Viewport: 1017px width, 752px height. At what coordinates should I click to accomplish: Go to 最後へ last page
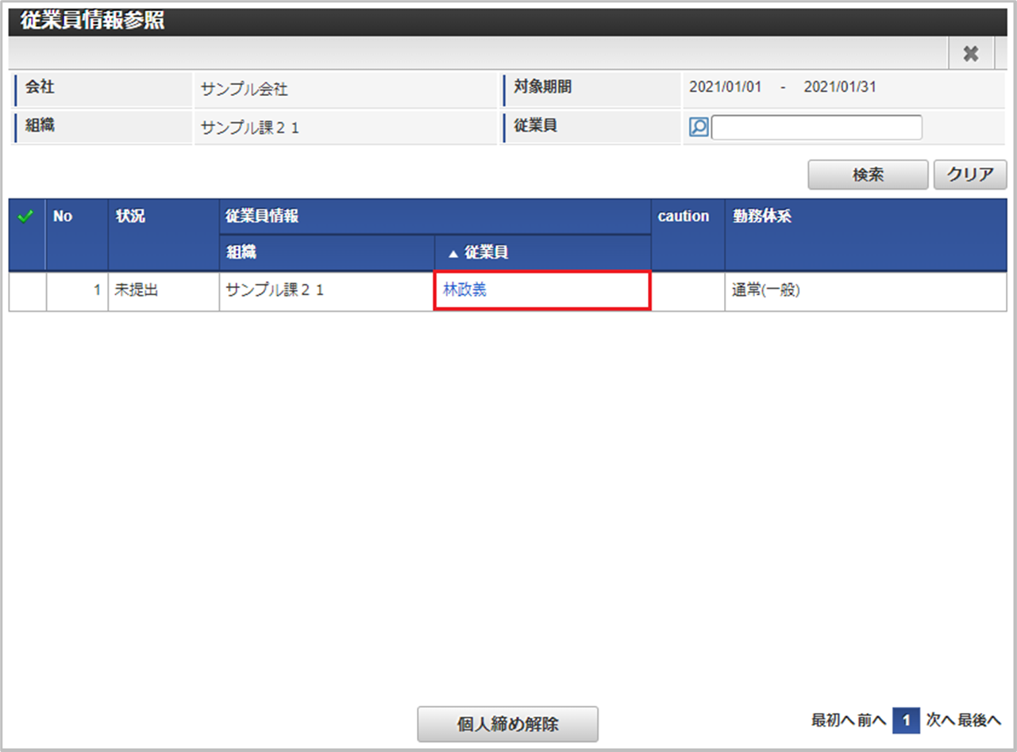click(980, 720)
